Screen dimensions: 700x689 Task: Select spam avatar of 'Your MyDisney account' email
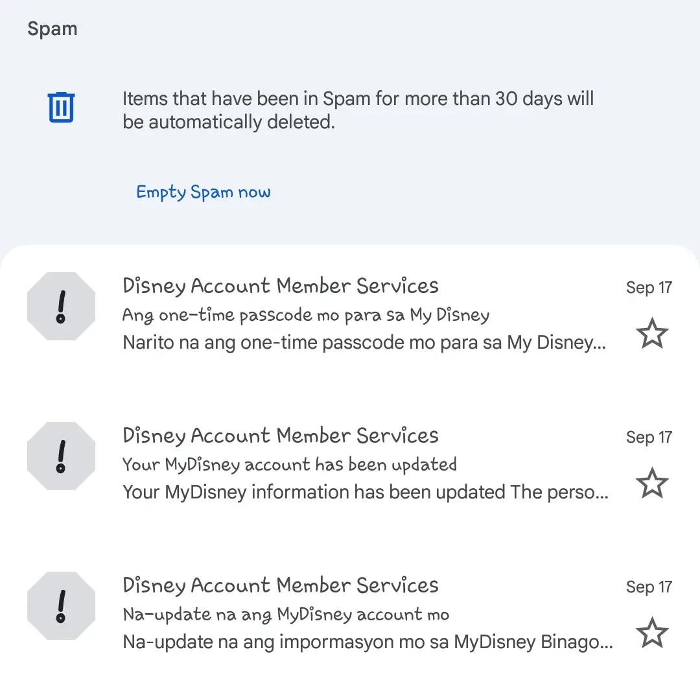coord(61,456)
